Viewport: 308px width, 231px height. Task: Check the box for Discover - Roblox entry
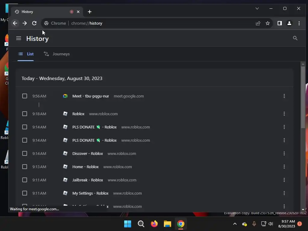pyautogui.click(x=25, y=153)
